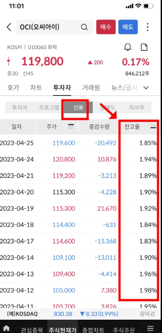This screenshot has width=162, height=333.
Task: Expand more tabs with chevron down
Action: coord(146,88)
